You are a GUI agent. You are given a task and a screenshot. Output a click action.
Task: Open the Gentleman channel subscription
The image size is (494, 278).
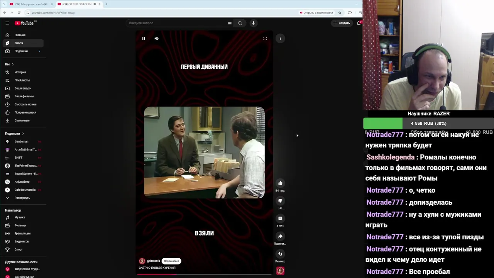click(23, 142)
